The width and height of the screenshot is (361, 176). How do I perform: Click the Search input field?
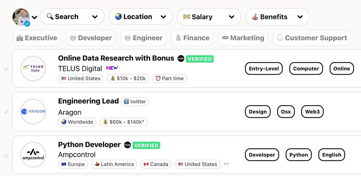point(72,17)
